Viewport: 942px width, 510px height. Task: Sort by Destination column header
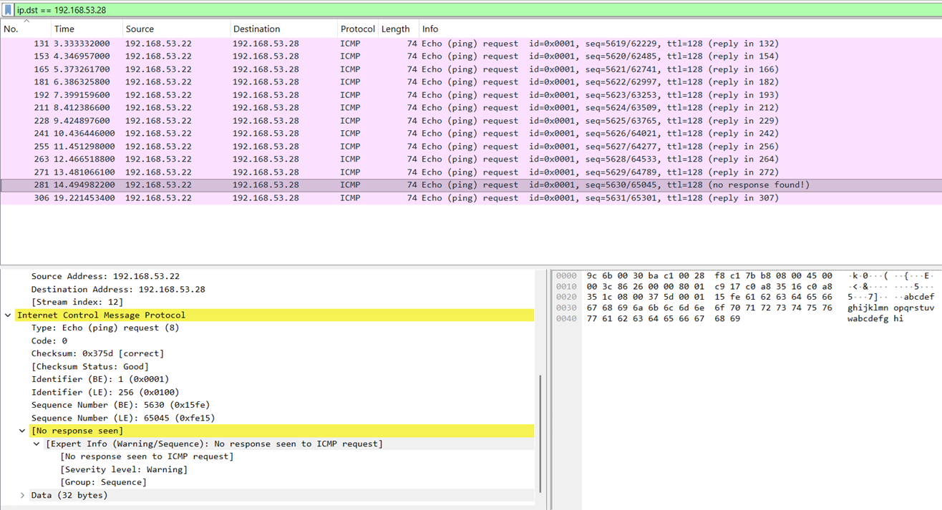click(x=283, y=29)
